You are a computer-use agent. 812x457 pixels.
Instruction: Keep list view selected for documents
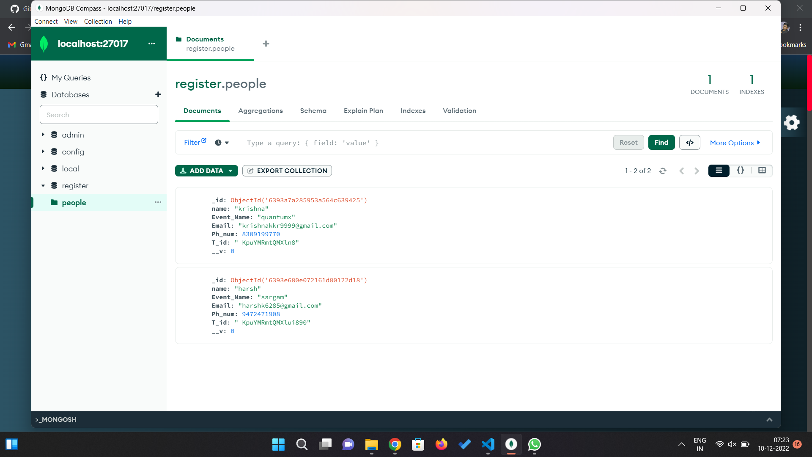click(719, 170)
